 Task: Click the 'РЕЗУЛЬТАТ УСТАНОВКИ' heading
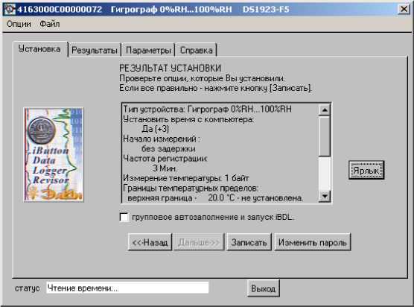[x=170, y=68]
